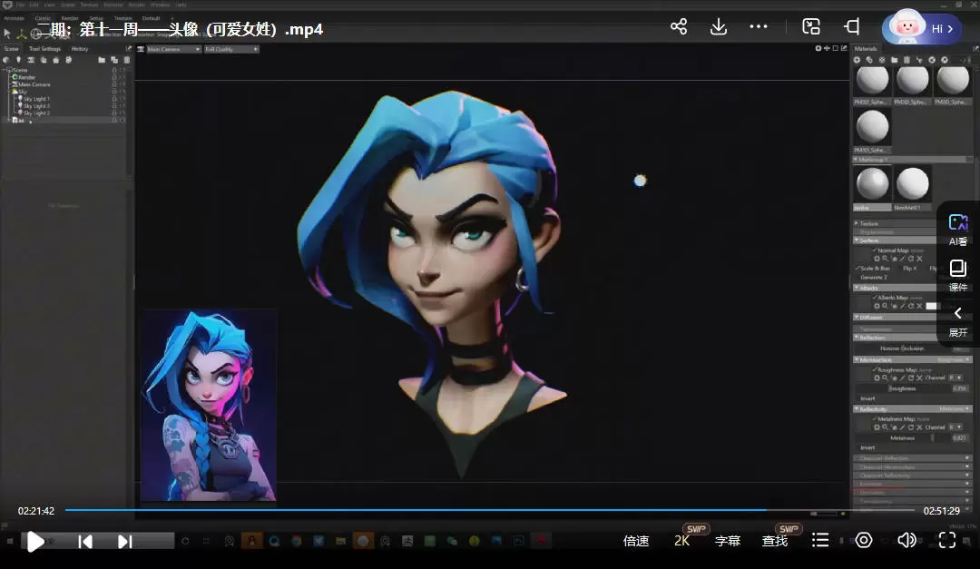
Task: Open the Roughness Map Channel dropdown
Action: (955, 378)
